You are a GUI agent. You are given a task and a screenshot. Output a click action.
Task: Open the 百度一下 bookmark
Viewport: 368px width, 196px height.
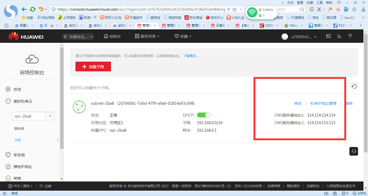click(x=88, y=17)
